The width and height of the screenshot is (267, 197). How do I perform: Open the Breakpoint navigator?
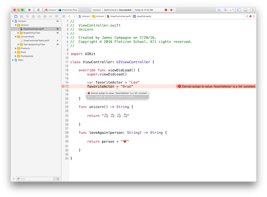pos(51,16)
